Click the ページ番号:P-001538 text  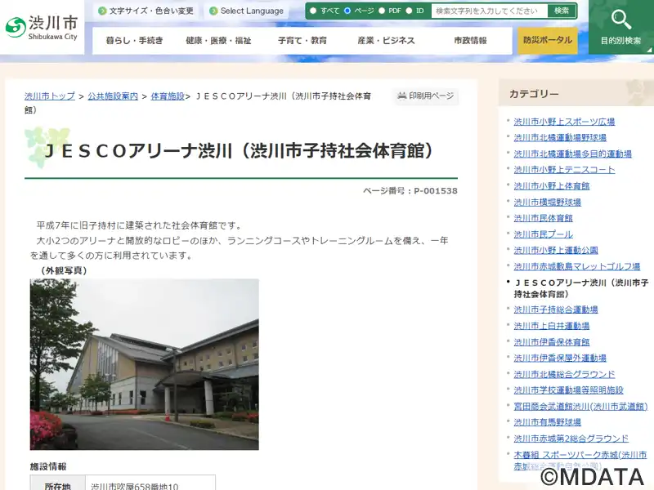(410, 191)
